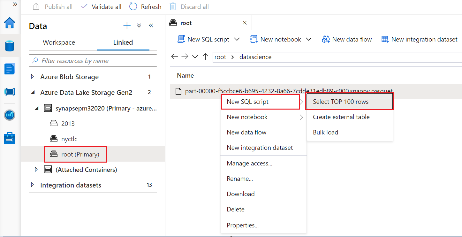Select the snappy.parquet file row

316,91
